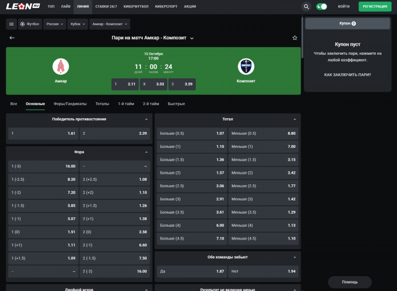Open the Амкар - Композит match dropdown
Viewport: 397px width, 291px height.
(110, 24)
